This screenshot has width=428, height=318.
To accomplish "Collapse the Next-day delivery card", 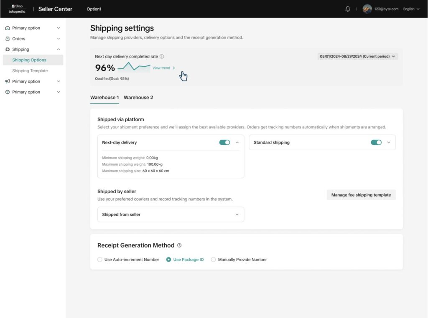I will pos(237,142).
